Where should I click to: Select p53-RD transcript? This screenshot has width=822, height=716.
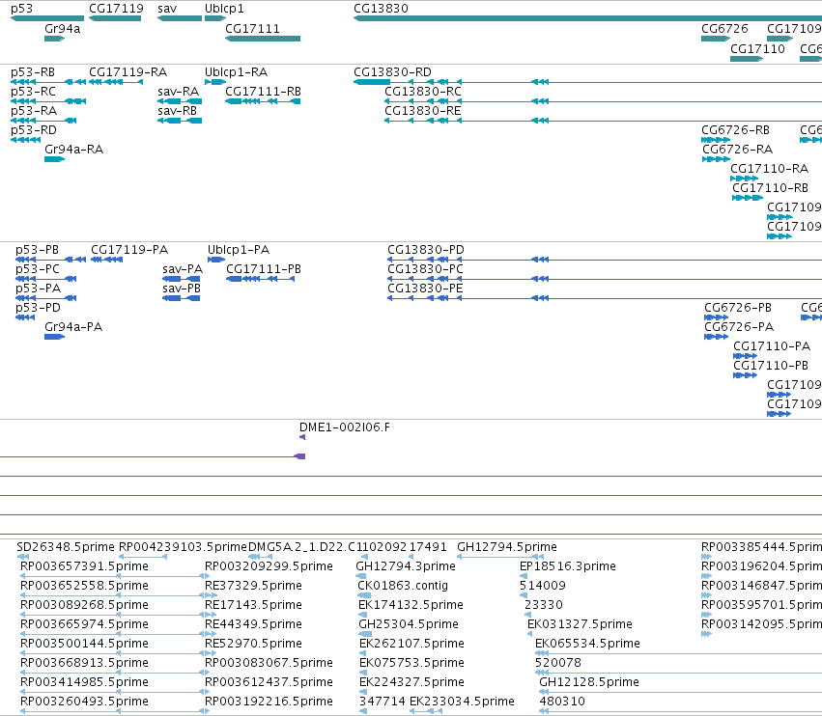pyautogui.click(x=25, y=140)
